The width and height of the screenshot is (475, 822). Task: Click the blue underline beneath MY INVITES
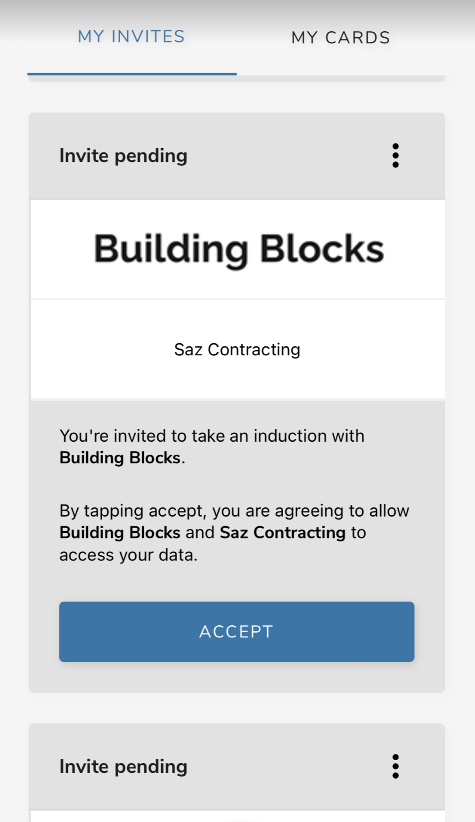[132, 74]
